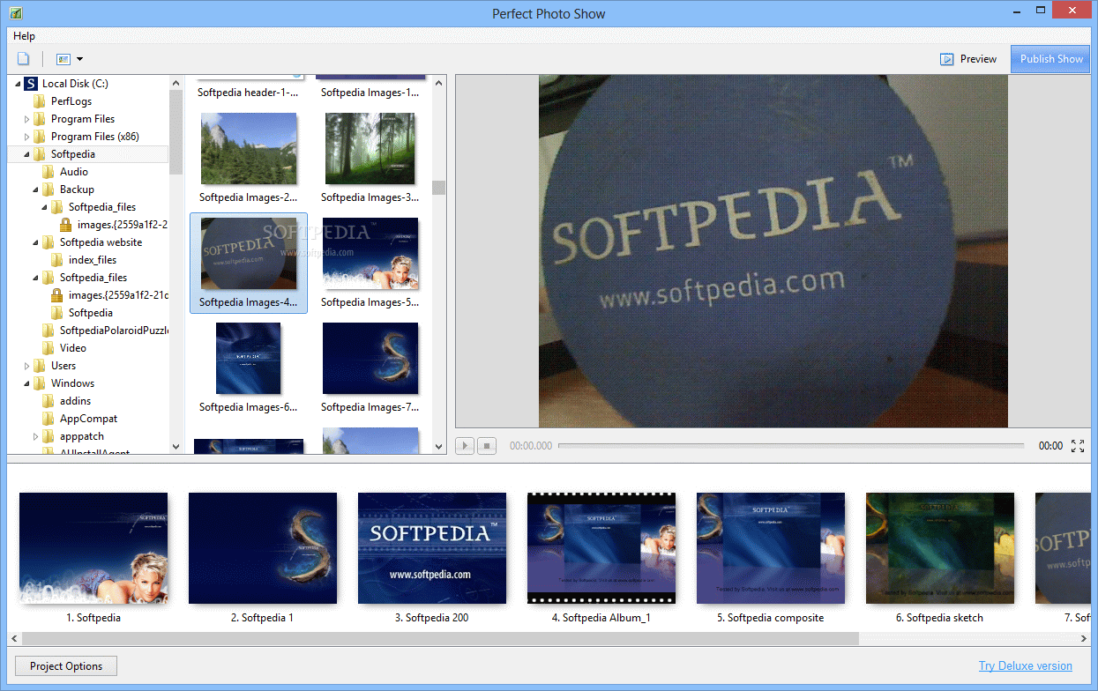Viewport: 1098px width, 691px height.
Task: Select thumbnail Softpedia Images-7
Action: point(370,359)
